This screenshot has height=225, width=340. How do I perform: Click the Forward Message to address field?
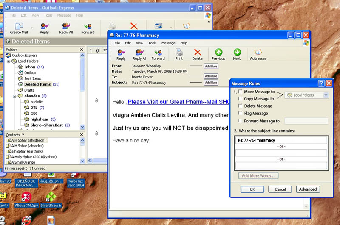coord(306,121)
